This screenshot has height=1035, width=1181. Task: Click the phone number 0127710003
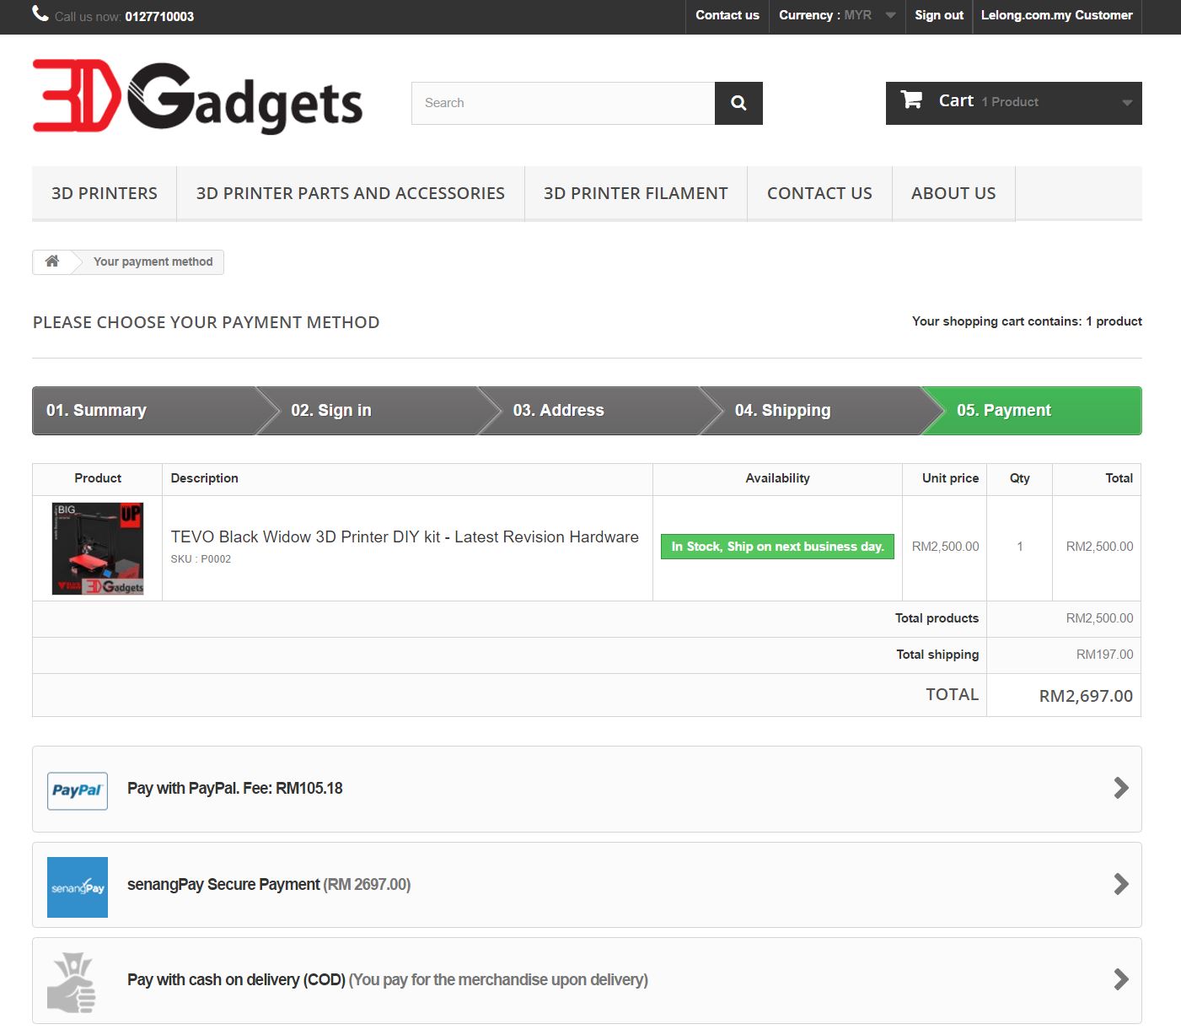159,16
